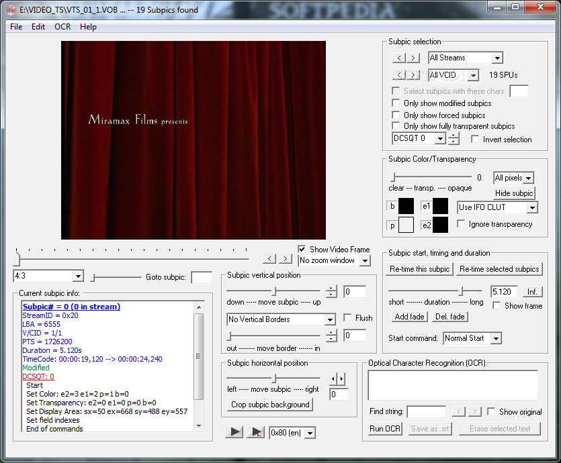Image resolution: width=561 pixels, height=463 pixels.
Task: Open the All pixels dropdown
Action: click(x=529, y=178)
